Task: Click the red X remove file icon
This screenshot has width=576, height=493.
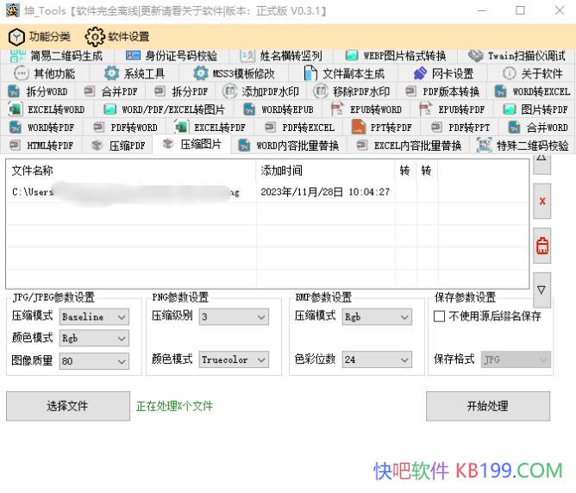Action: tap(542, 201)
